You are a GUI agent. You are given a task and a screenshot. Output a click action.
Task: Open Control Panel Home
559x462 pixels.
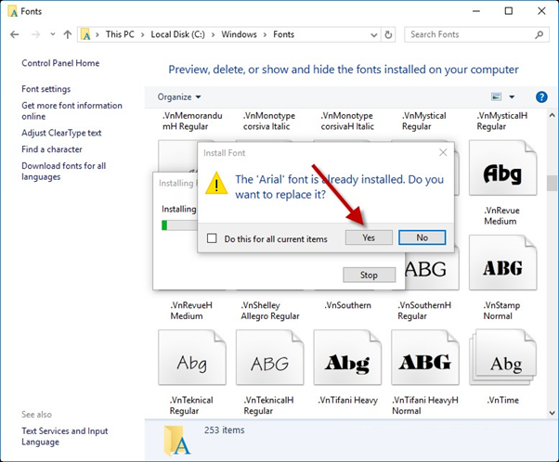click(x=60, y=63)
